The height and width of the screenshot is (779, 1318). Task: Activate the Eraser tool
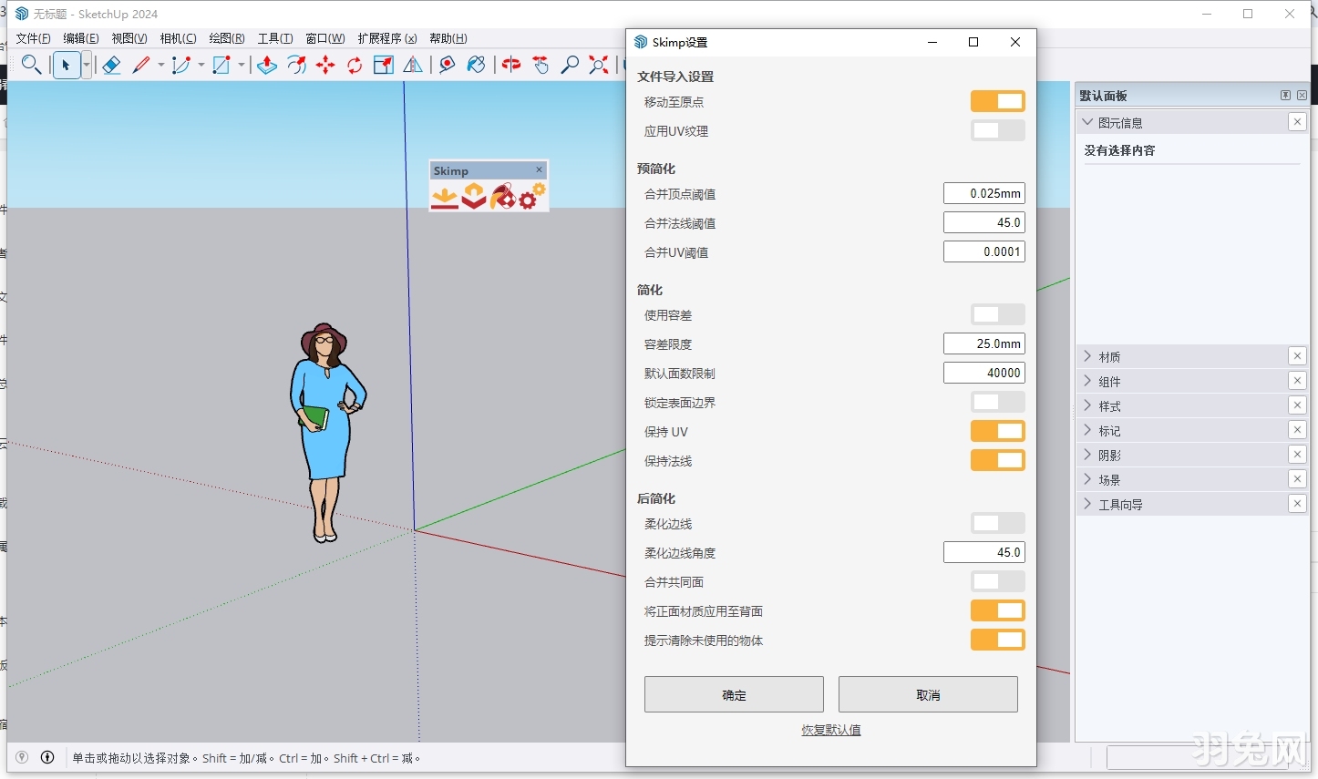click(x=111, y=65)
